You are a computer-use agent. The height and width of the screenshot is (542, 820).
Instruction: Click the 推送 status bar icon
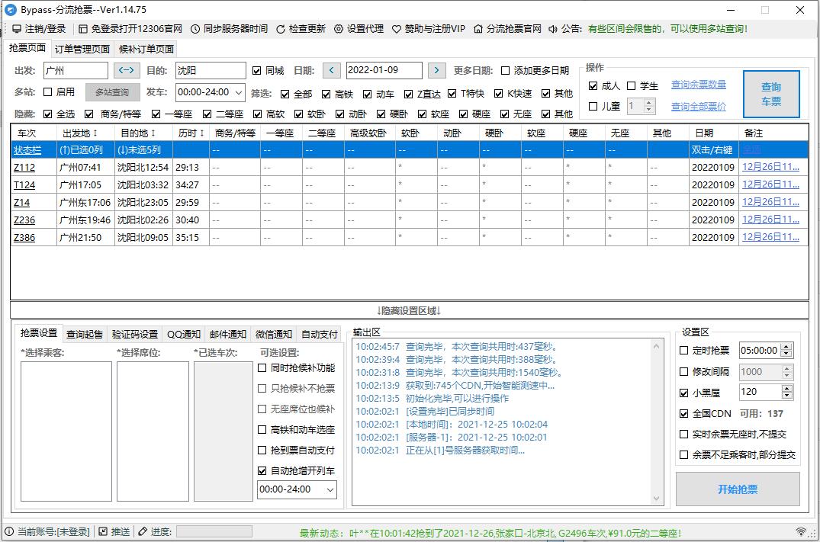click(x=103, y=531)
